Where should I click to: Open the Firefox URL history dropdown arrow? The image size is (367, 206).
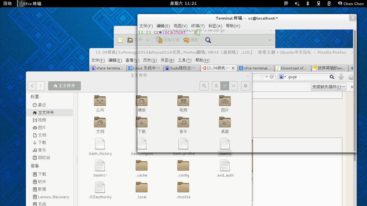pyautogui.click(x=267, y=77)
